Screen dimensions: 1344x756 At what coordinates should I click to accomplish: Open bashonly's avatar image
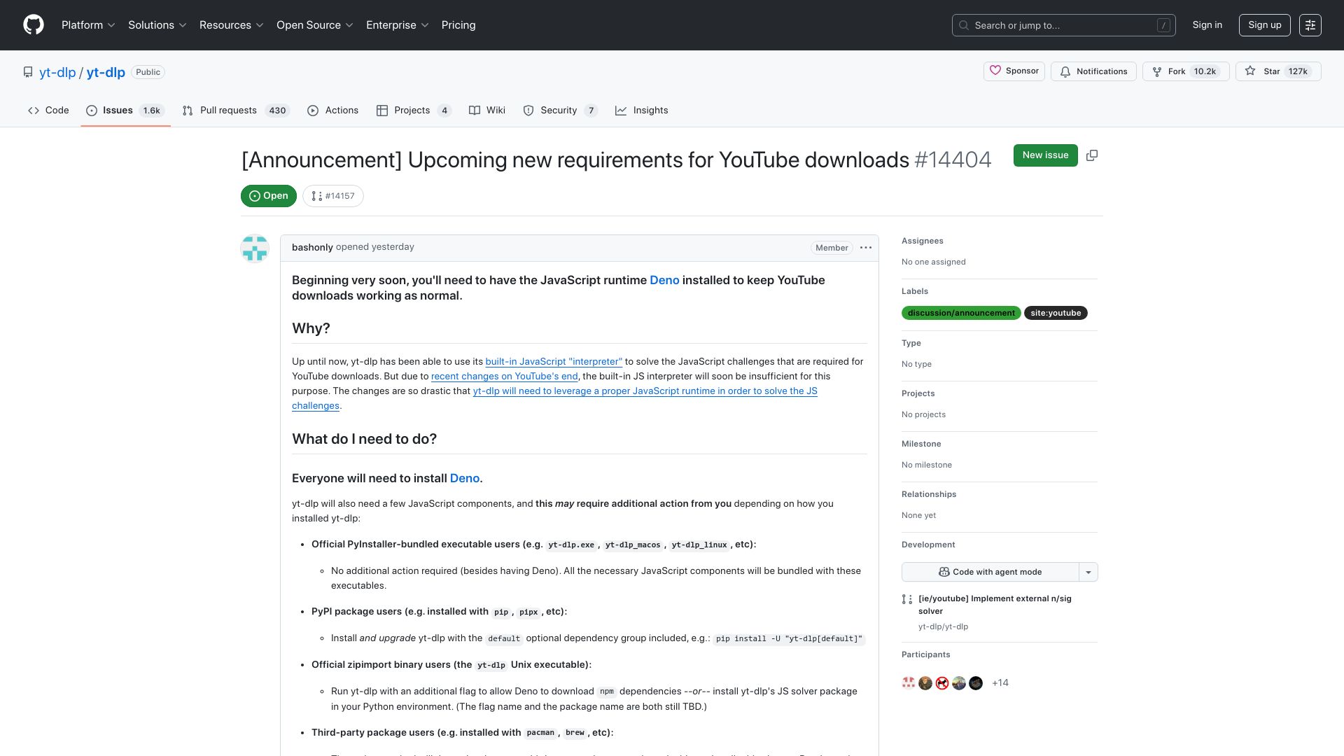(x=255, y=248)
